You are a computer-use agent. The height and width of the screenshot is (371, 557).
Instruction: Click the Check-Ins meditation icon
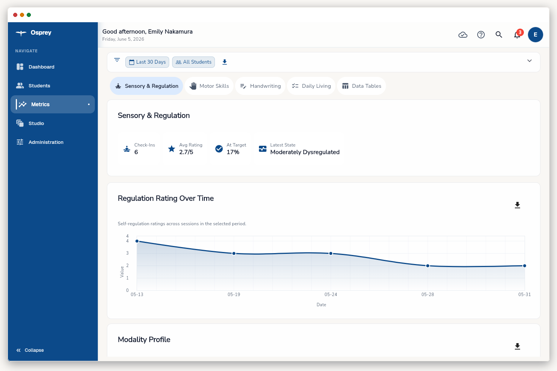[x=127, y=149]
